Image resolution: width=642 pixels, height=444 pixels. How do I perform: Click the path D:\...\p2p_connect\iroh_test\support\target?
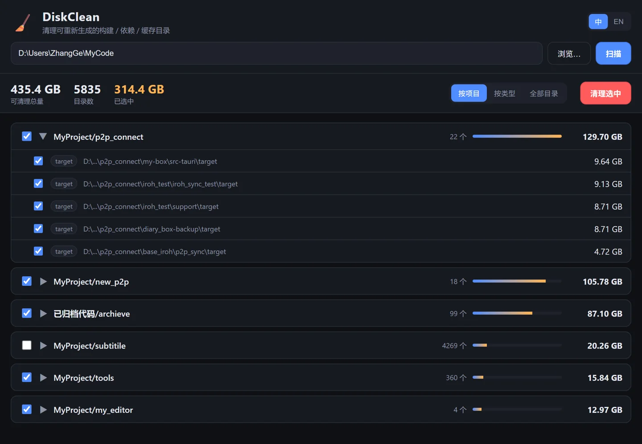point(151,207)
